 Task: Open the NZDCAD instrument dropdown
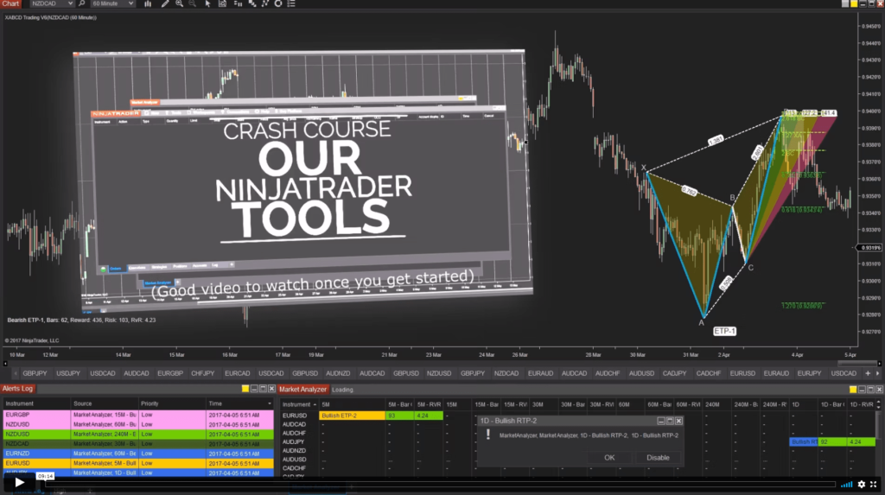(52, 3)
